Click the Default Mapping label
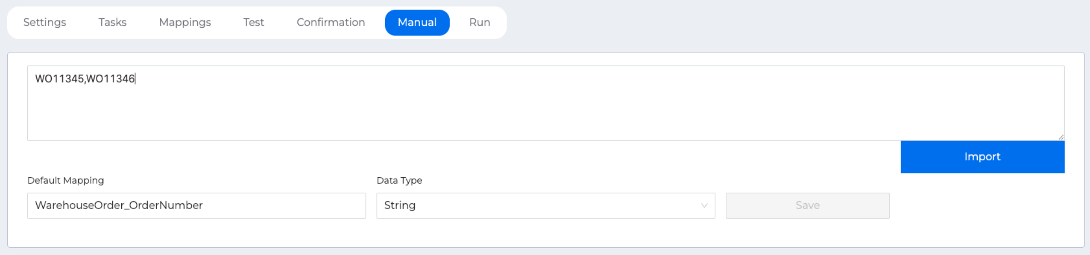1090x255 pixels. (x=65, y=180)
